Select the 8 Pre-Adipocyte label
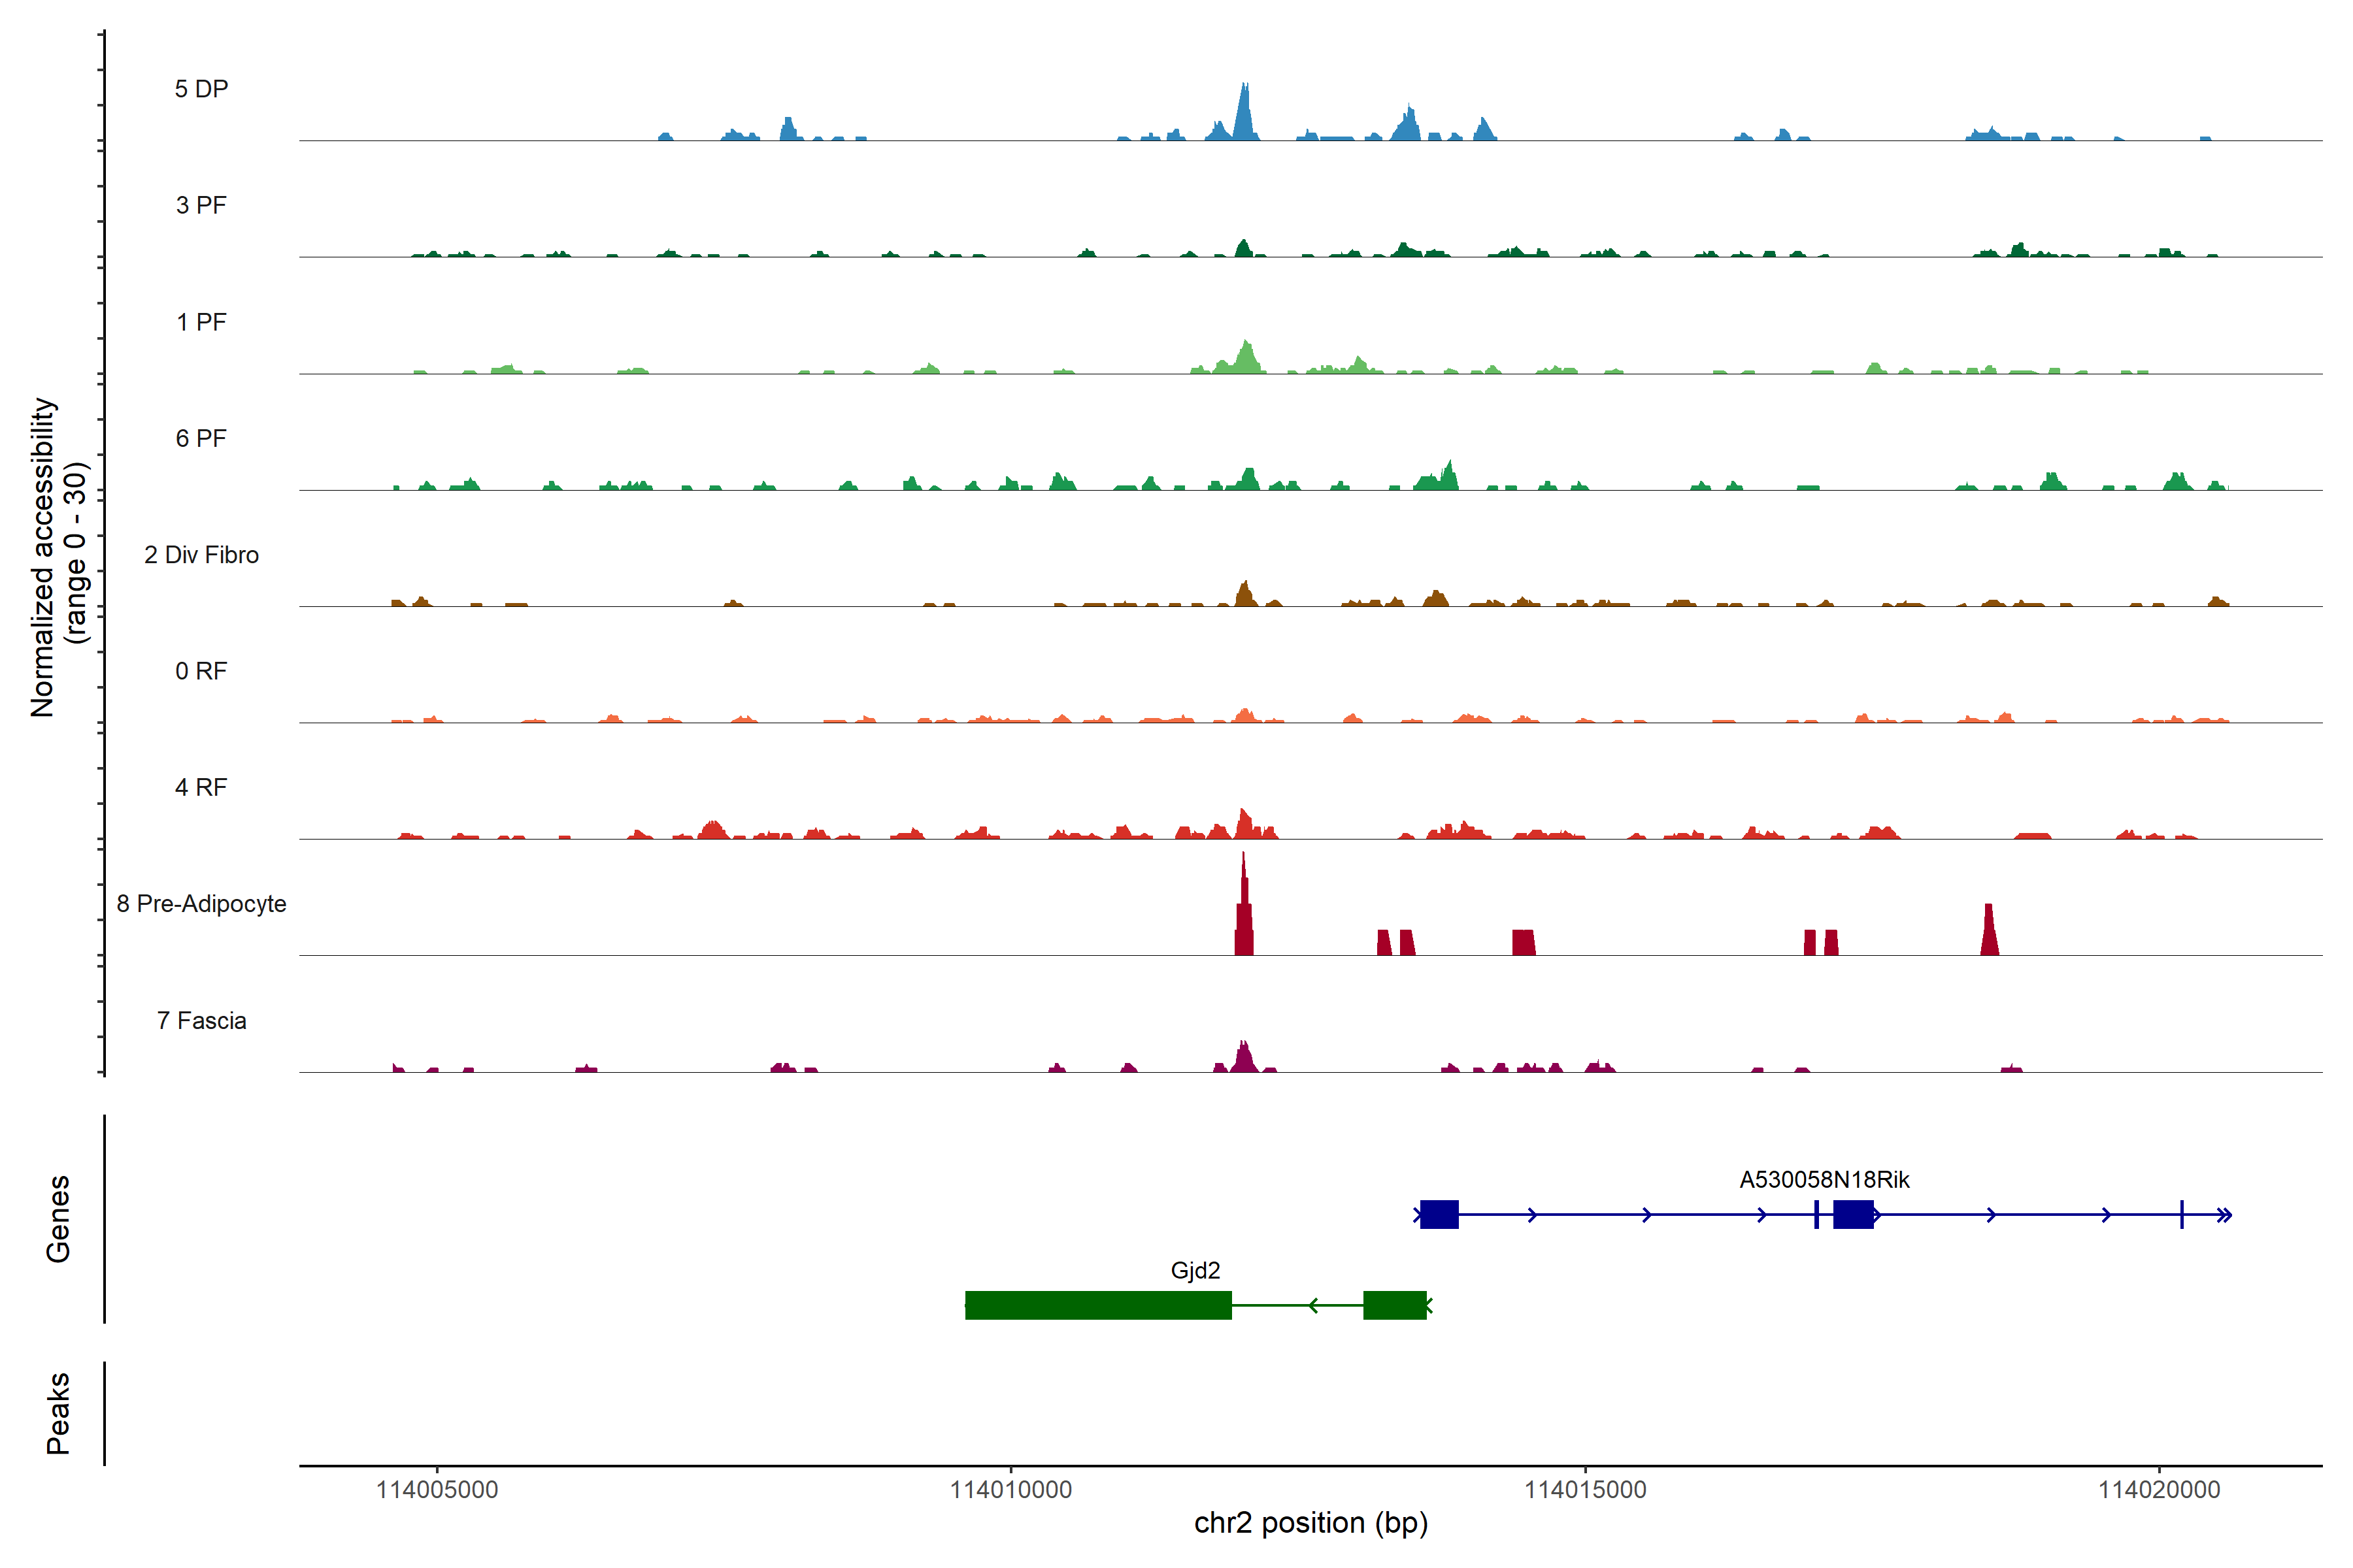The width and height of the screenshot is (2353, 1568). (201, 904)
